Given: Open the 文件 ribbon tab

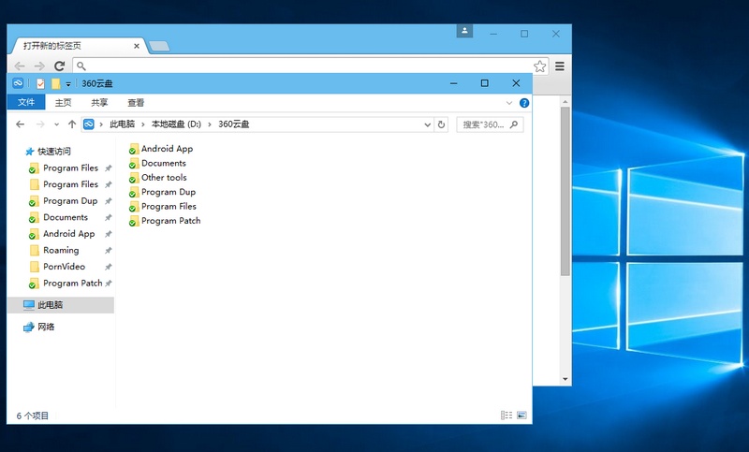Looking at the screenshot, I should tap(26, 102).
